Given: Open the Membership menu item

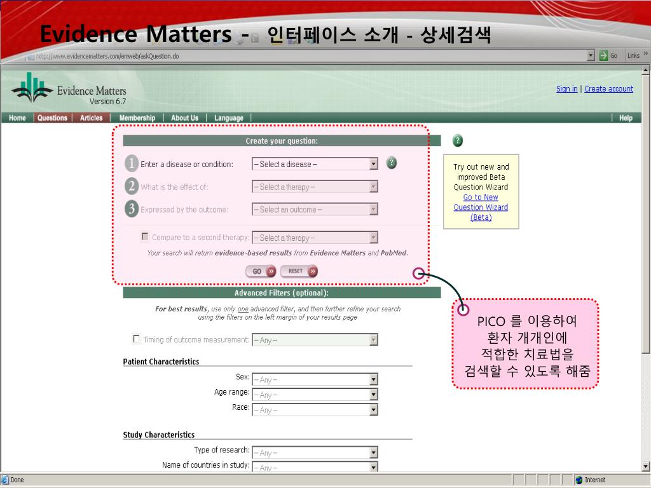Looking at the screenshot, I should tap(137, 118).
